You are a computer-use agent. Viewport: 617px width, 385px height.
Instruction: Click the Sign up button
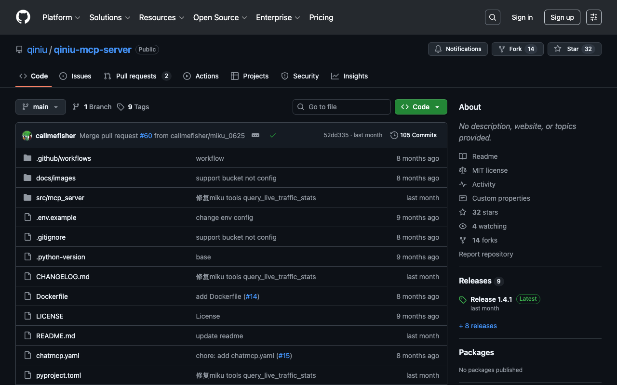click(x=562, y=17)
